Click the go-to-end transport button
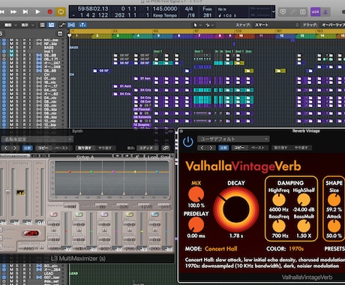 coord(25,12)
